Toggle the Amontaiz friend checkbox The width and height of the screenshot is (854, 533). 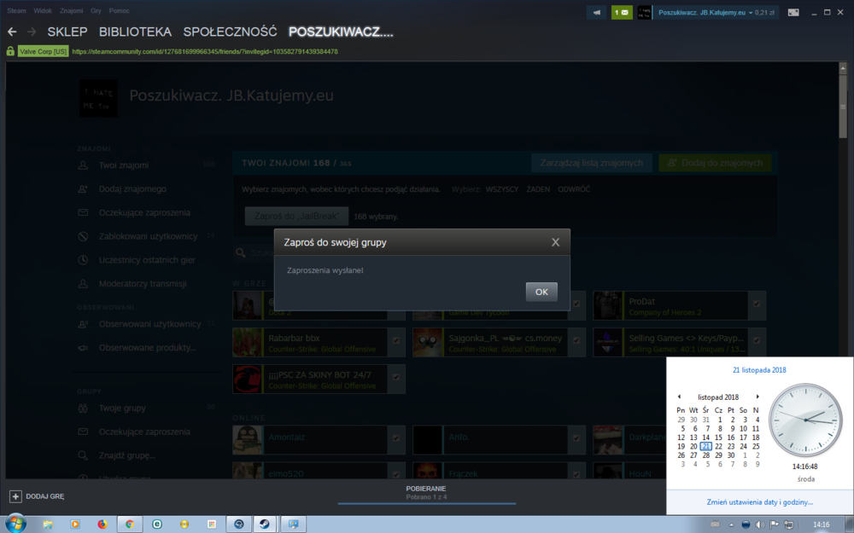tap(396, 437)
